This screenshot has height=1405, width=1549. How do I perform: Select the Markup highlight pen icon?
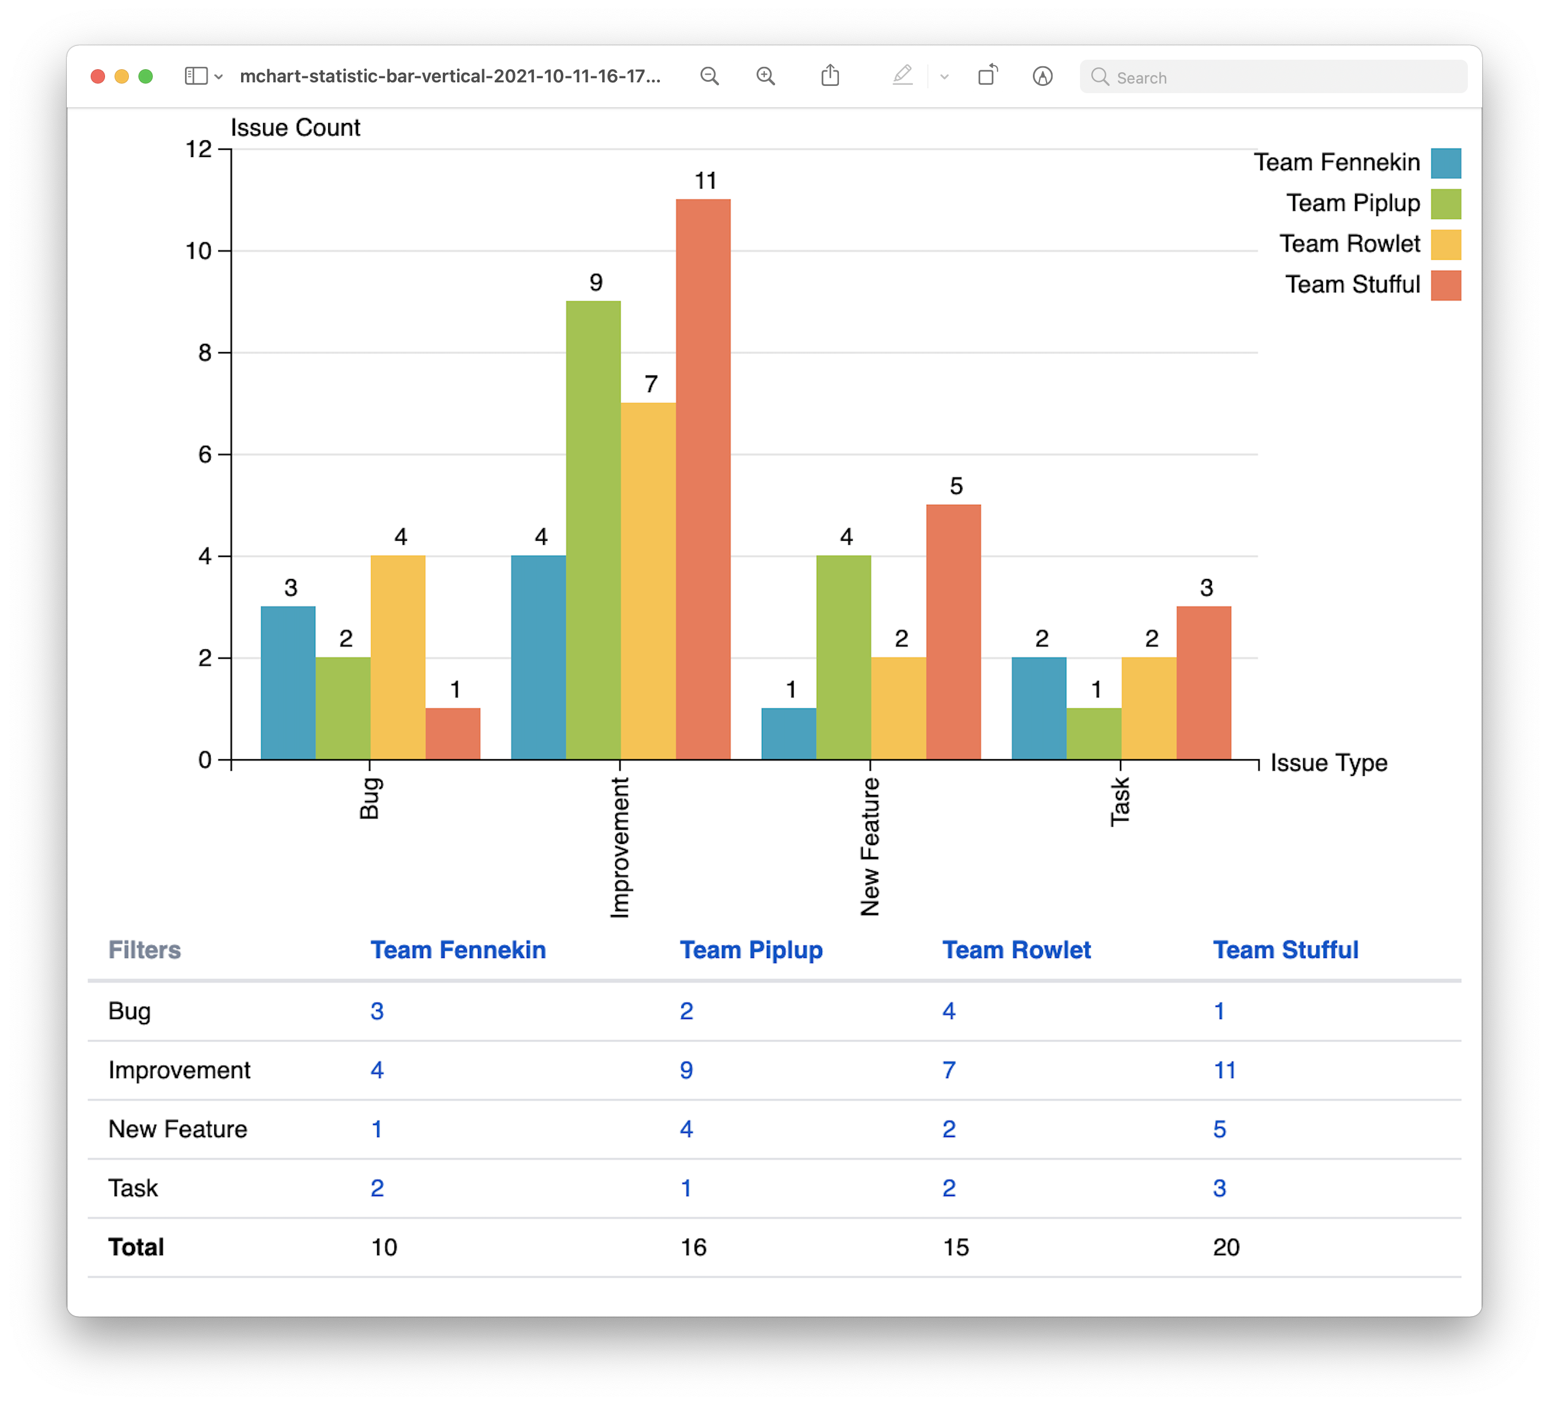point(902,76)
